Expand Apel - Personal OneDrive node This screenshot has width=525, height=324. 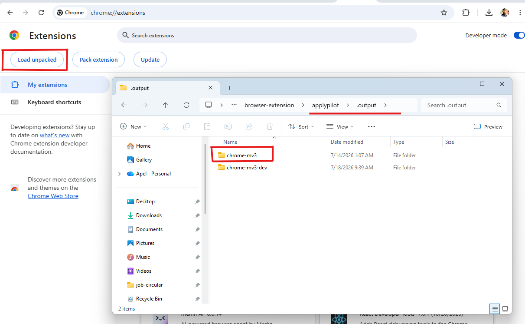click(x=120, y=174)
